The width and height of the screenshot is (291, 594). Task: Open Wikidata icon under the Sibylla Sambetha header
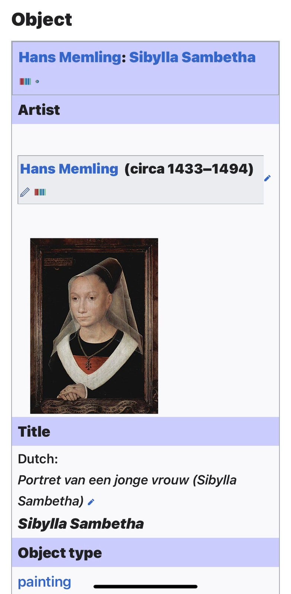25,81
